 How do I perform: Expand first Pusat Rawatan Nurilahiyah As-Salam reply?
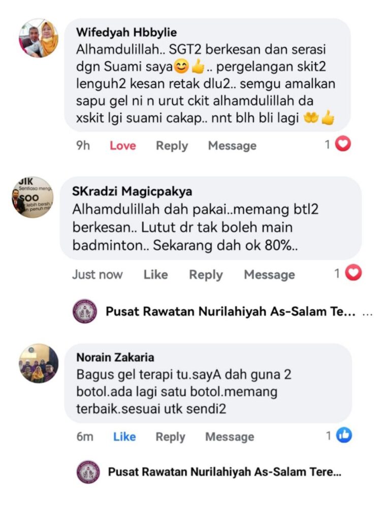(230, 311)
